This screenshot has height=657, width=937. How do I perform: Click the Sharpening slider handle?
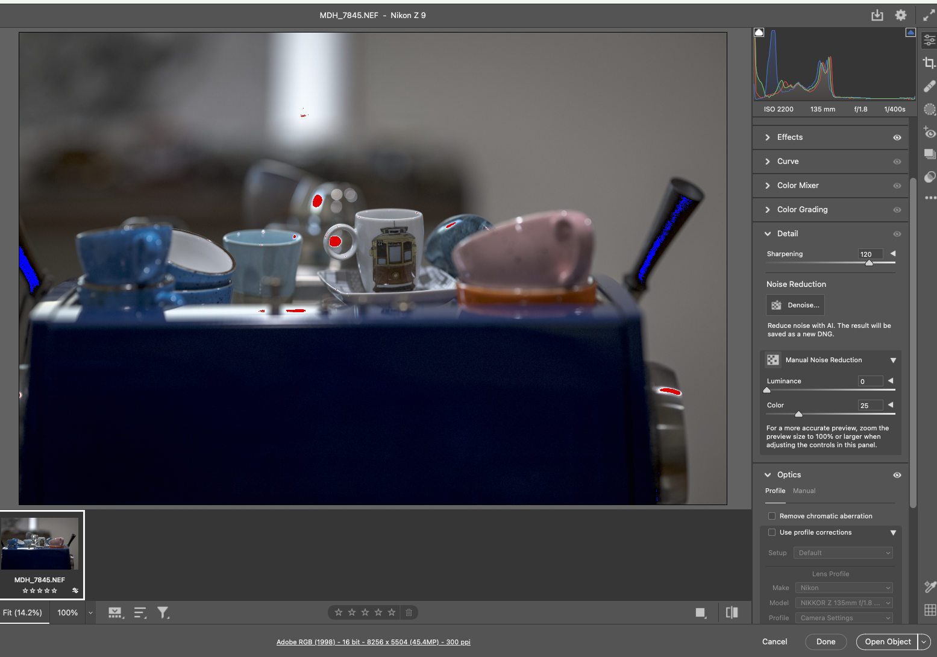869,262
